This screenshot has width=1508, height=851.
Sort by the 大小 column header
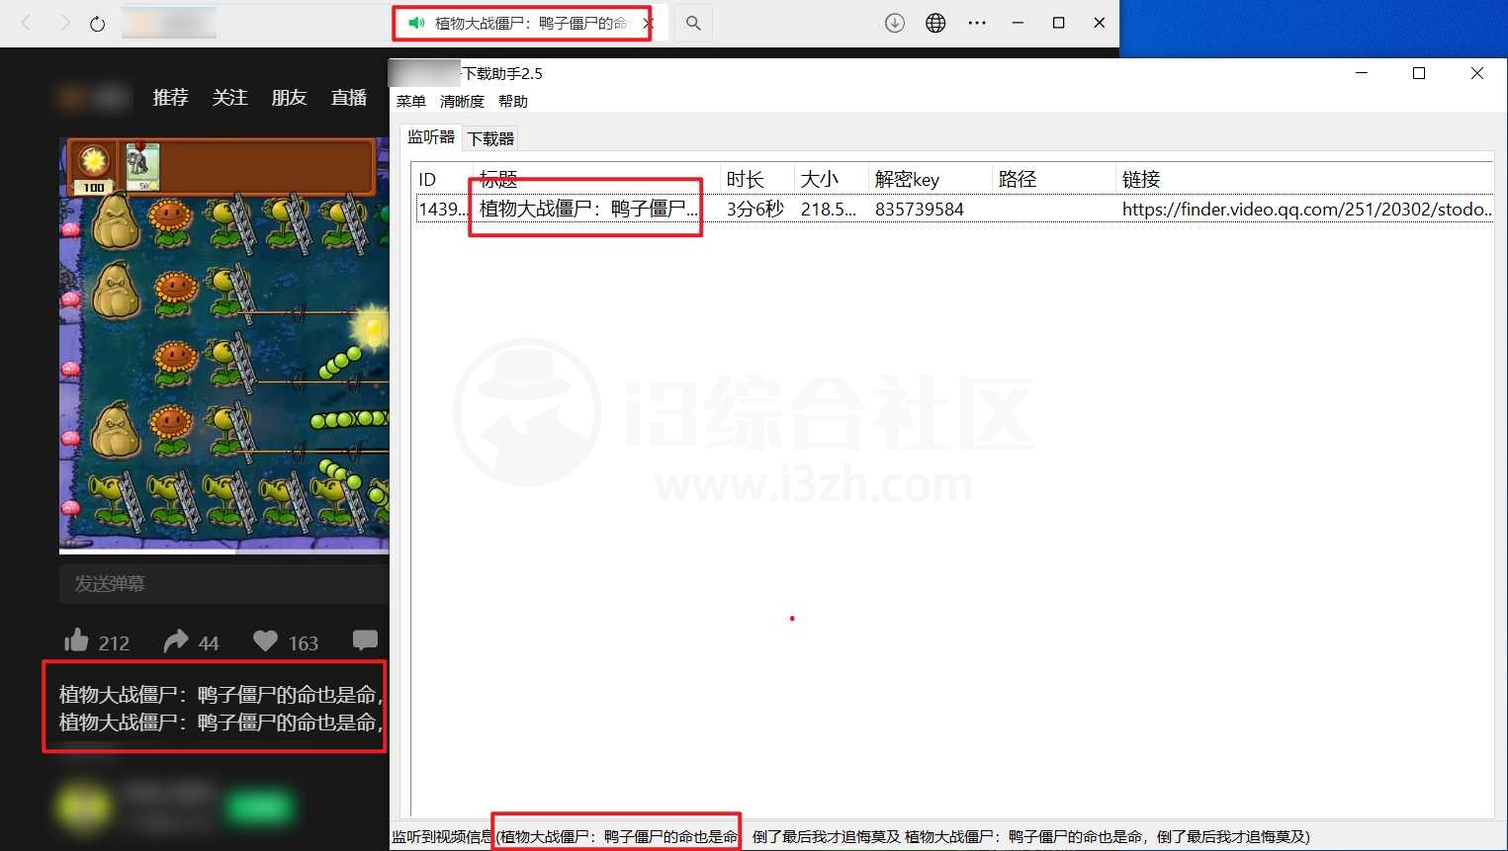(x=832, y=179)
